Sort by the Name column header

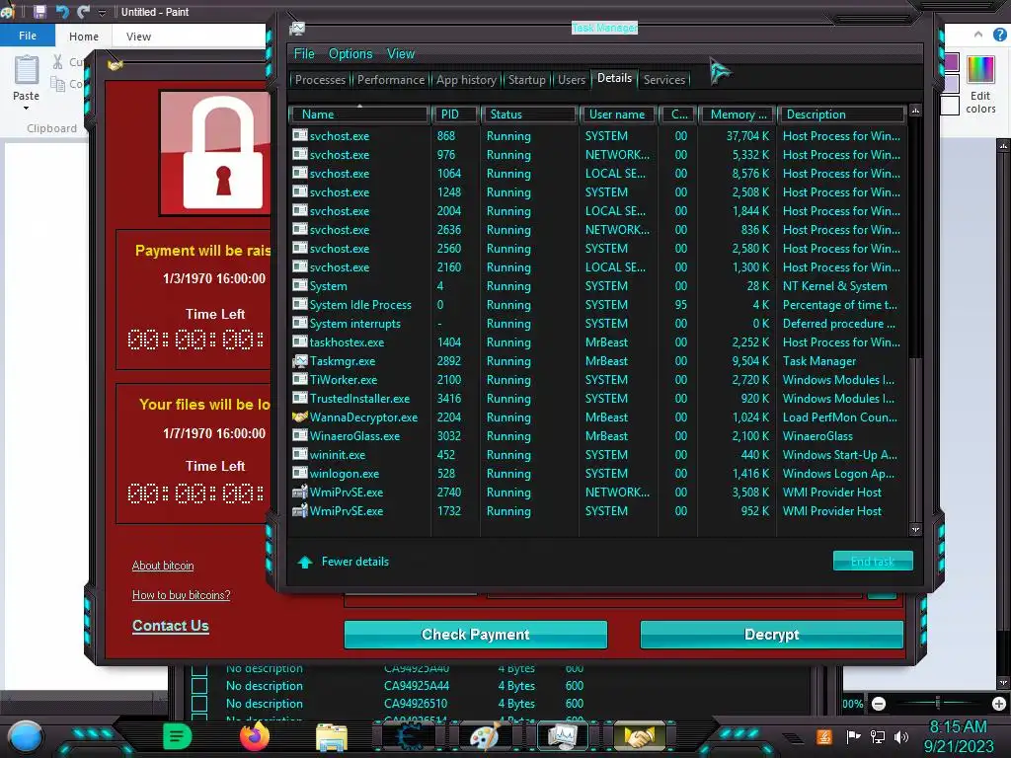click(359, 114)
